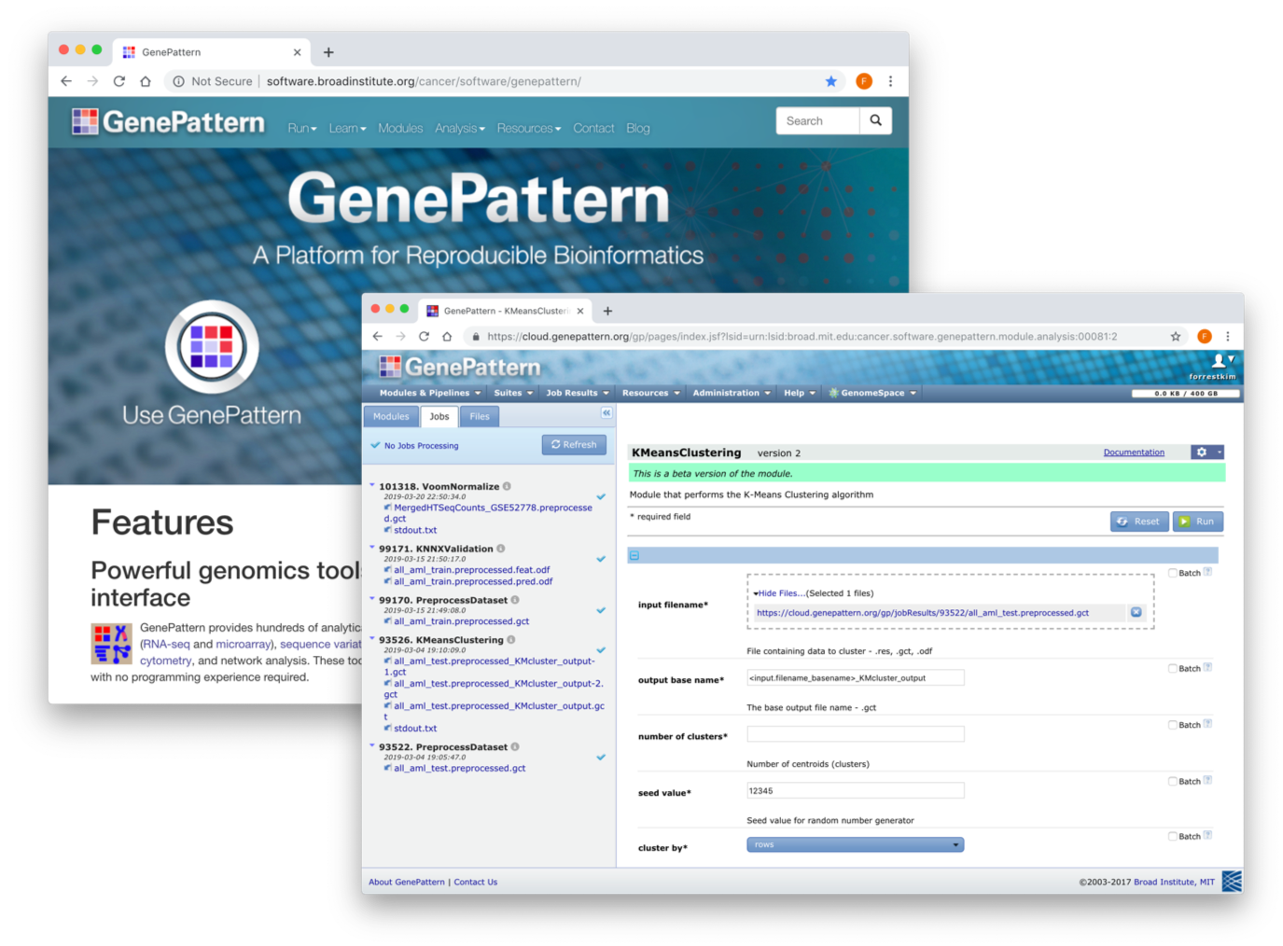
Task: Switch to the Files tab
Action: click(x=480, y=417)
